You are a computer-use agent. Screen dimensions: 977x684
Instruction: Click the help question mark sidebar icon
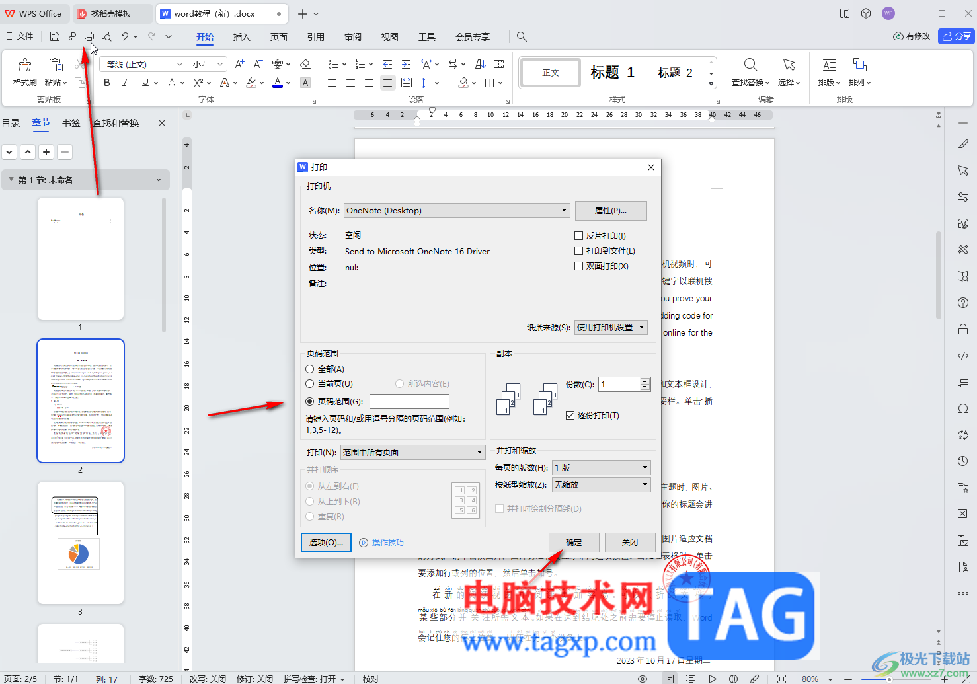coord(963,303)
